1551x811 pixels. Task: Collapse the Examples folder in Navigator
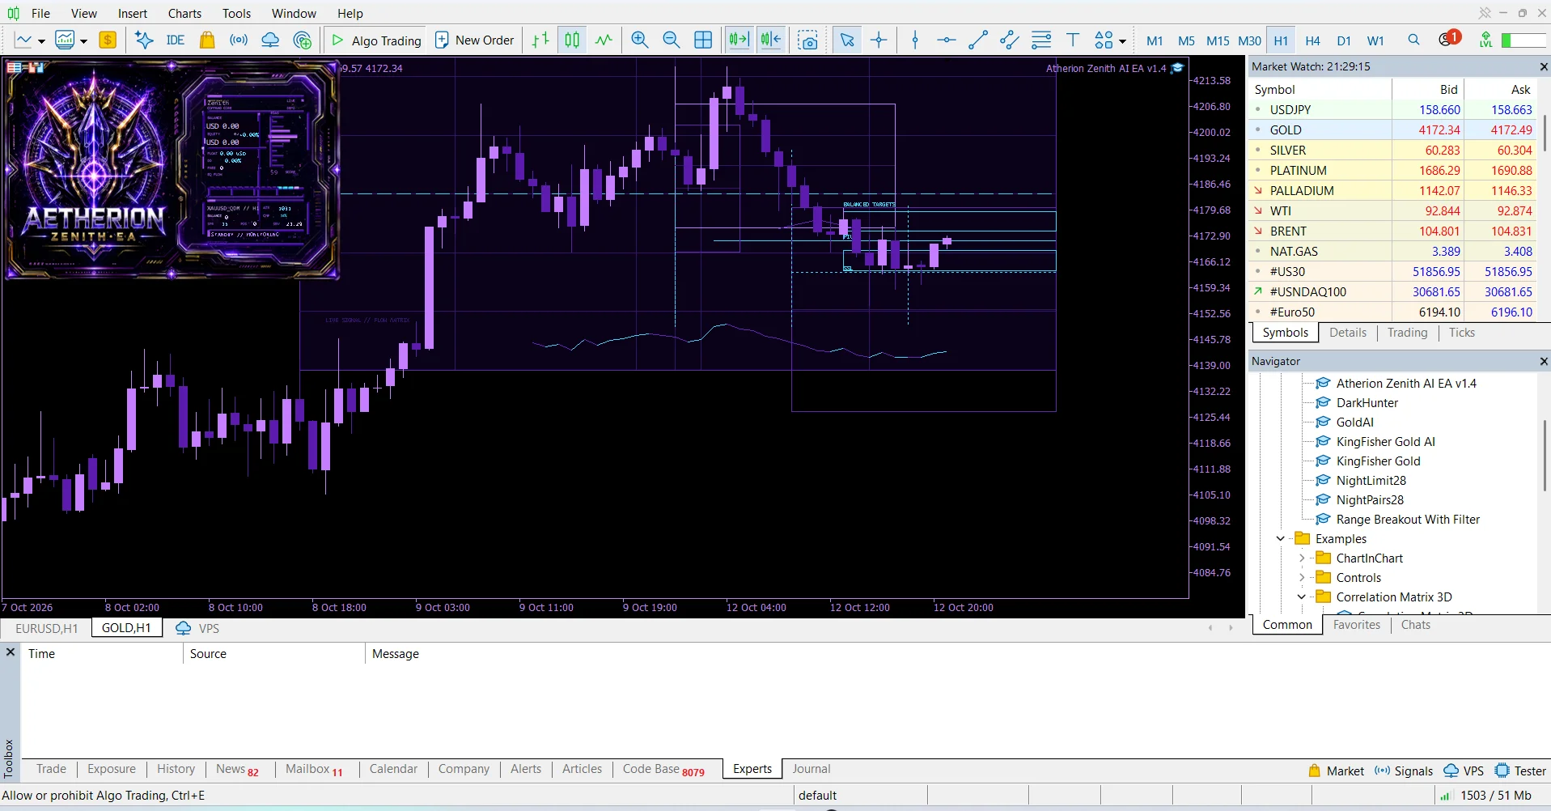click(1280, 538)
